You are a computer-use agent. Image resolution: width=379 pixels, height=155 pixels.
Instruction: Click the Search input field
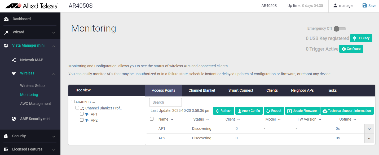point(165,102)
